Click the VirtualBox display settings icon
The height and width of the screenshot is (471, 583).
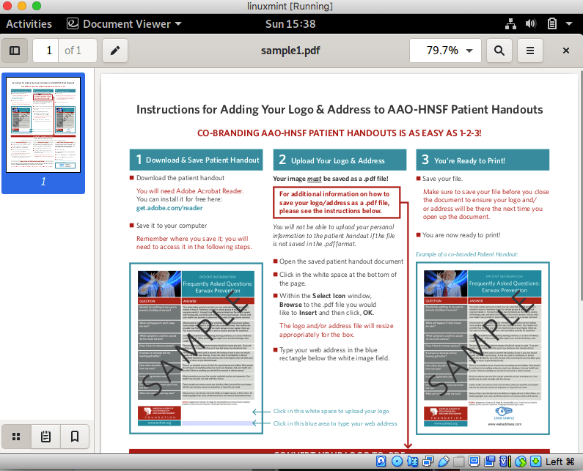pyautogui.click(x=474, y=461)
